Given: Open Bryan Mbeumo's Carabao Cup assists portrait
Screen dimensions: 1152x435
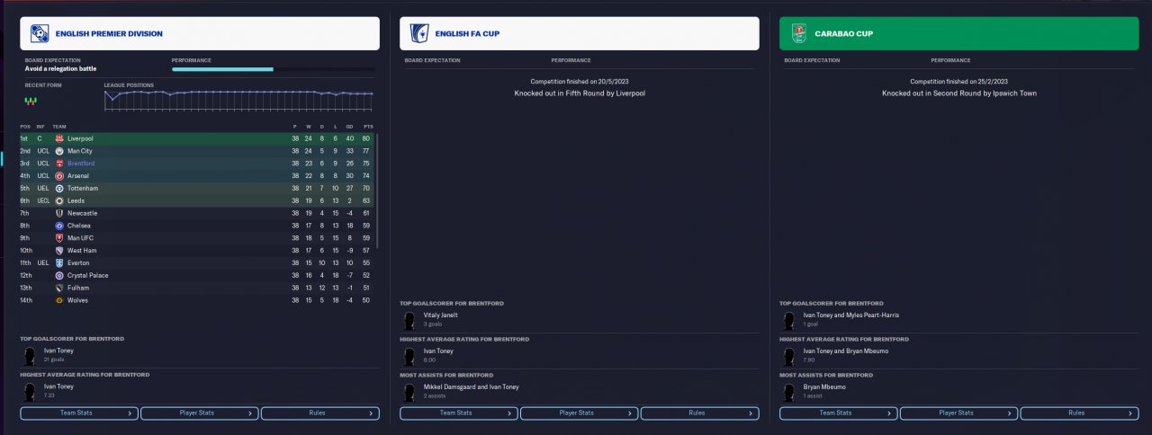Looking at the screenshot, I should coord(789,391).
